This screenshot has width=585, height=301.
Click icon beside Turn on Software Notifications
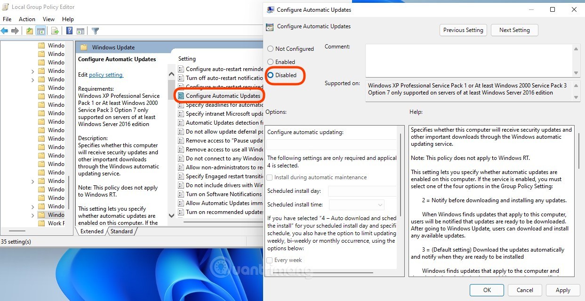[x=181, y=194]
